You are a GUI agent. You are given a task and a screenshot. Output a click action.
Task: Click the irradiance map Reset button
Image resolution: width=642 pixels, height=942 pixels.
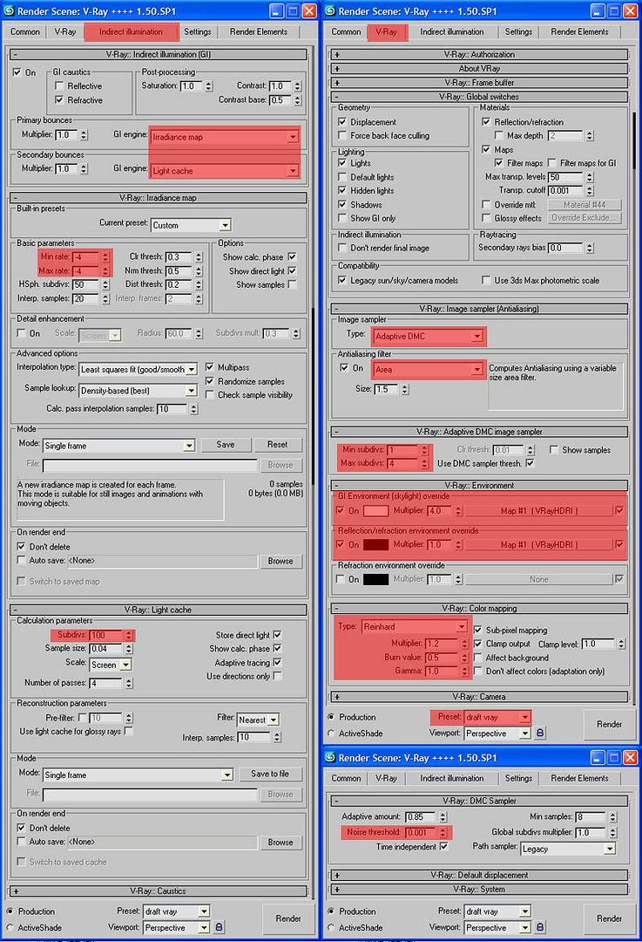coord(277,445)
